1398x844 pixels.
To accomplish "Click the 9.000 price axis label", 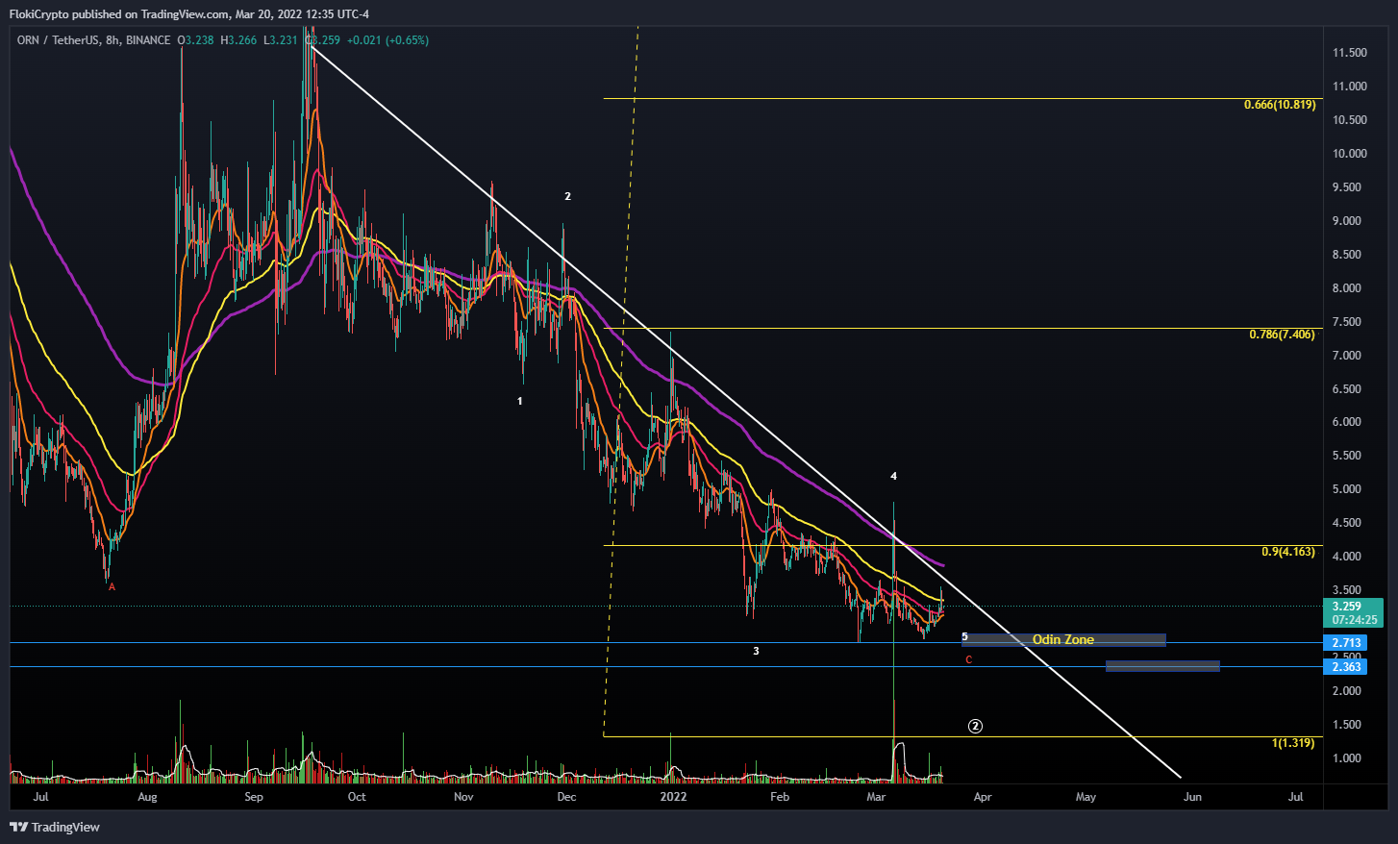I will click(1346, 221).
